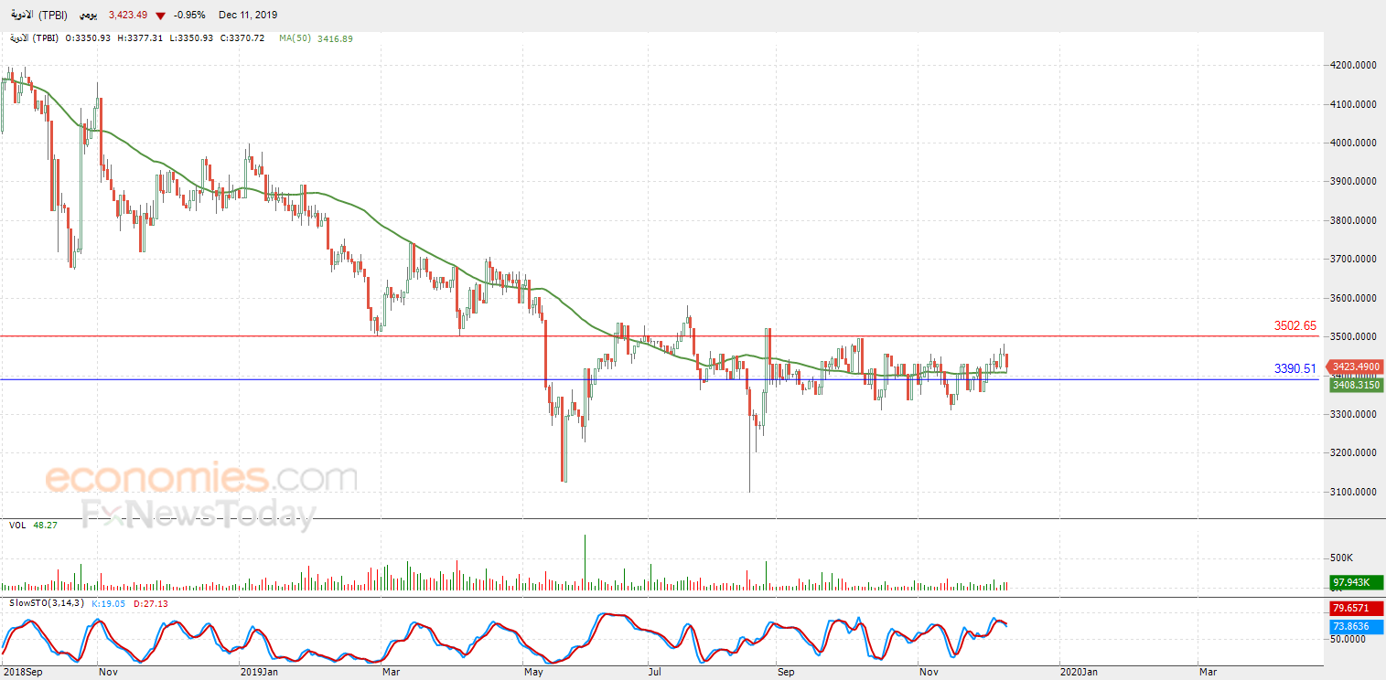Click the 2018Sep time axis label
Screen dimensions: 1386x680
(24, 672)
